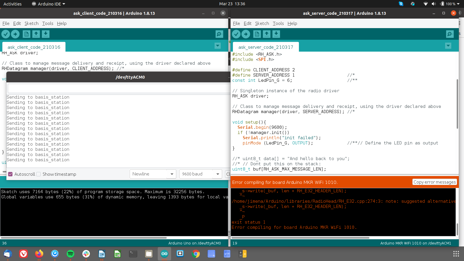
Task: Click client console horizontal scrollbar
Action: pyautogui.click(x=84, y=238)
